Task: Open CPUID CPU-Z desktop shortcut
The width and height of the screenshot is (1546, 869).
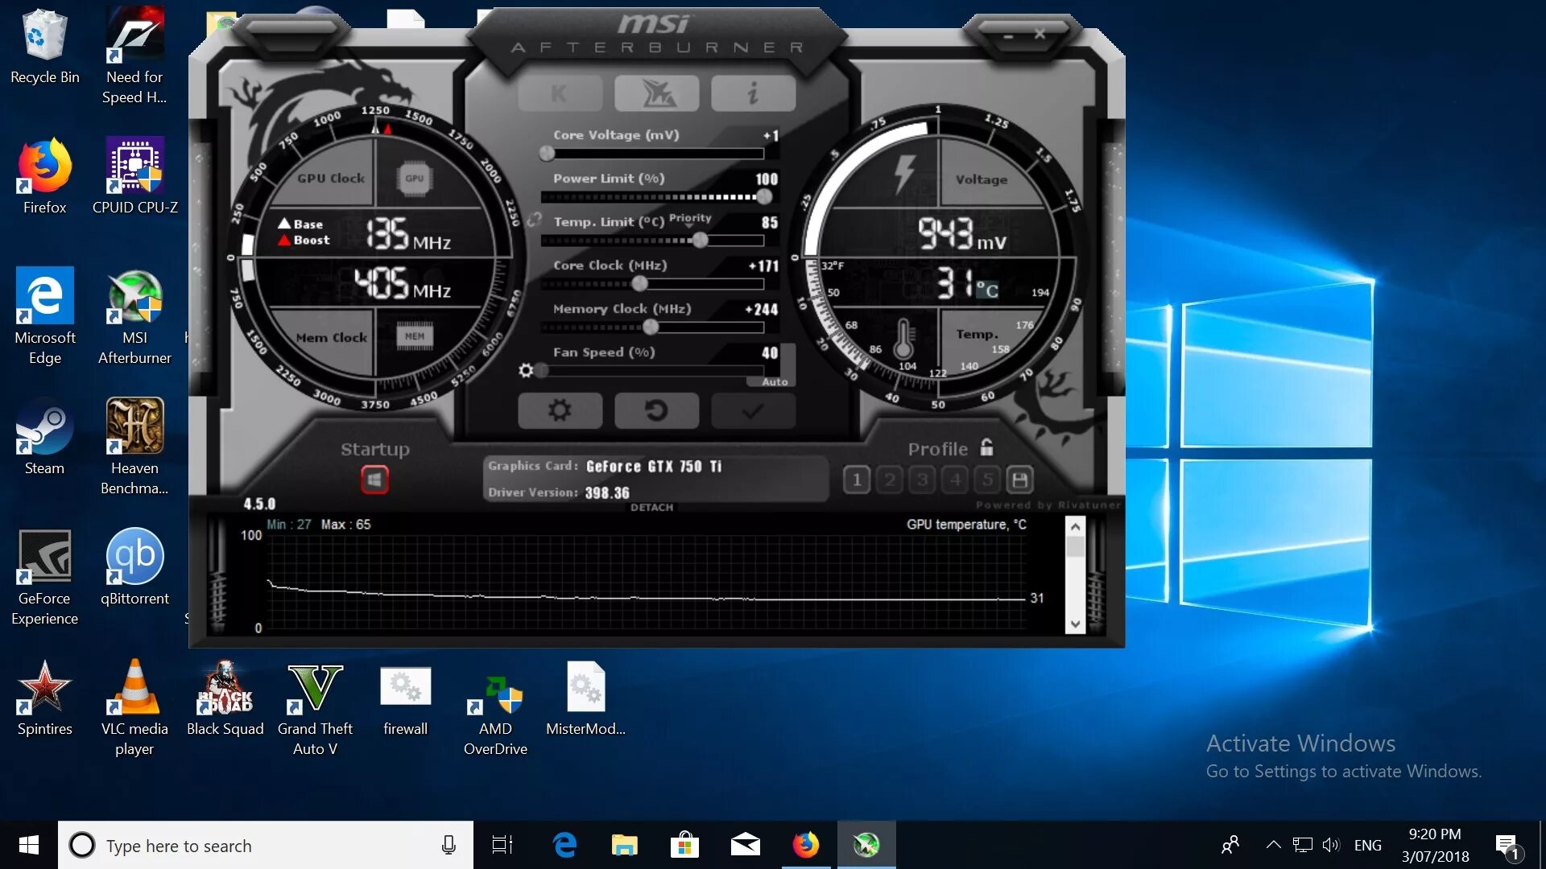Action: (134, 177)
